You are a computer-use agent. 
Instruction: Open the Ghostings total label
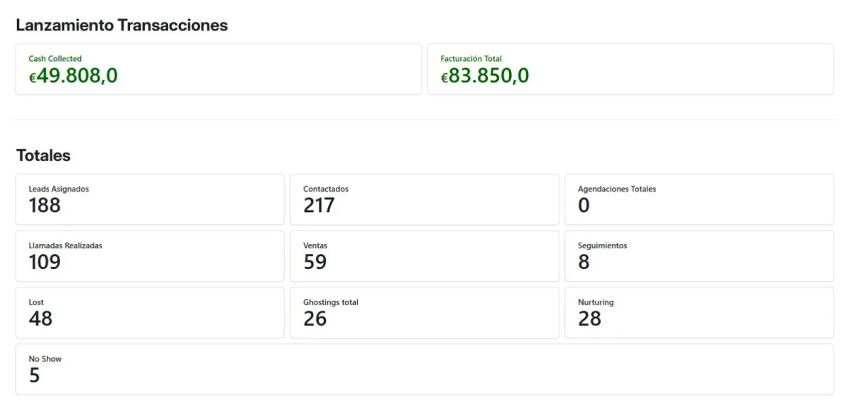[x=330, y=302]
